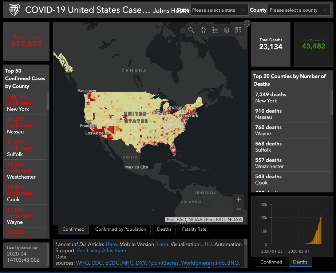The width and height of the screenshot is (336, 273).
Task: Zoom out on the map
Action: coord(239,209)
